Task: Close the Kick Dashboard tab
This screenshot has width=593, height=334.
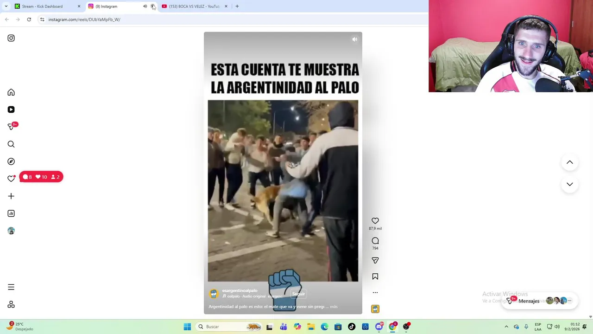Action: coord(79,6)
